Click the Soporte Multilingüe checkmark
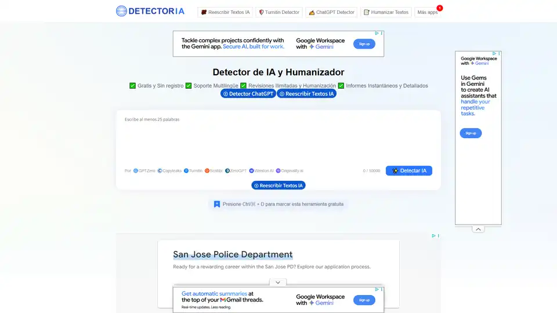This screenshot has height=313, width=557. click(189, 86)
